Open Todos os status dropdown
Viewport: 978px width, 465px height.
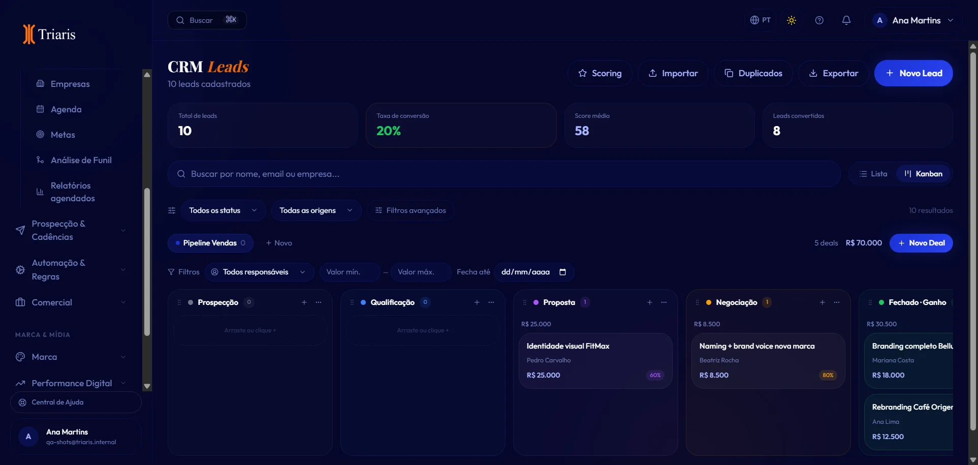223,210
